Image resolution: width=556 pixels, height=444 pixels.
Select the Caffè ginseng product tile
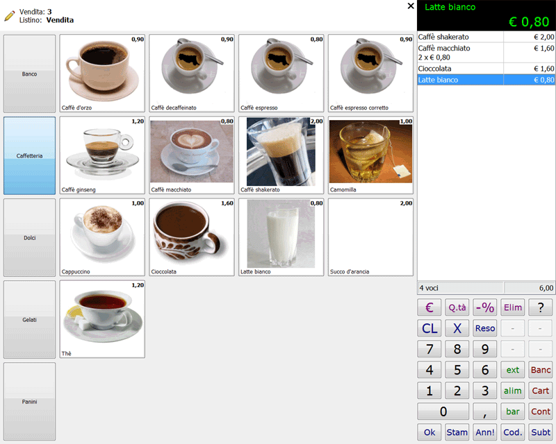(x=102, y=155)
